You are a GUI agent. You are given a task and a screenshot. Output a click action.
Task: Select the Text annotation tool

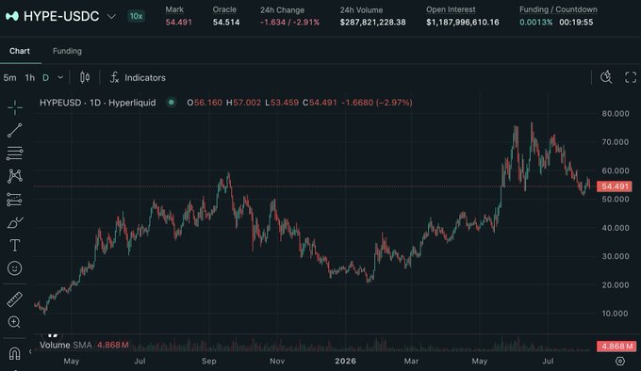(15, 245)
